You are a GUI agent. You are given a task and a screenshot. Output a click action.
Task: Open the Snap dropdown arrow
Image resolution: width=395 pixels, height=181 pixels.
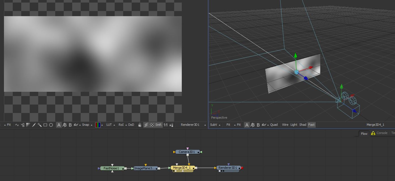(91, 125)
